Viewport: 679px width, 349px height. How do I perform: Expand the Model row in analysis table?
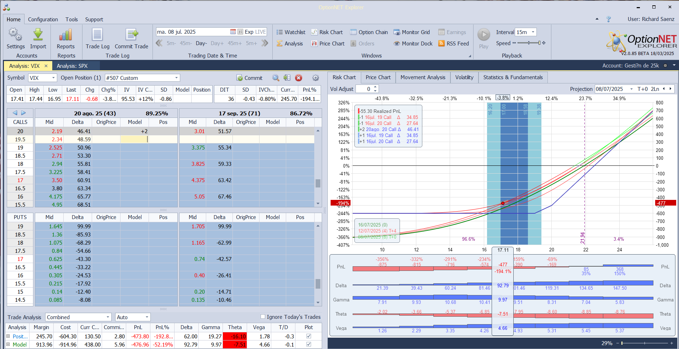tap(8, 344)
